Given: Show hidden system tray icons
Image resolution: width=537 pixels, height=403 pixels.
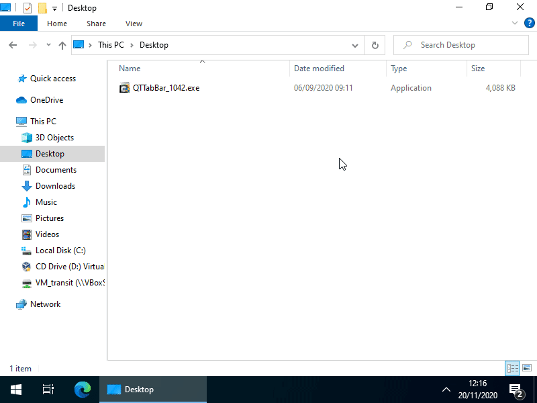Looking at the screenshot, I should click(446, 390).
